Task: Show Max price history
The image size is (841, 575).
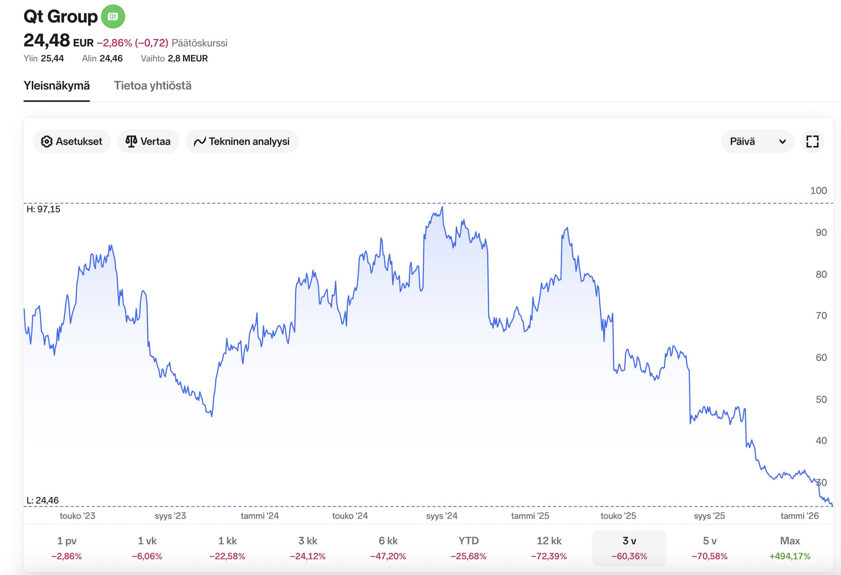Action: (x=790, y=548)
